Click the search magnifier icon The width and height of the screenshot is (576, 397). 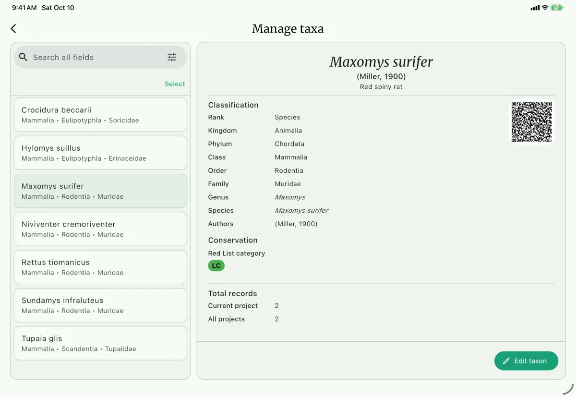click(x=23, y=57)
